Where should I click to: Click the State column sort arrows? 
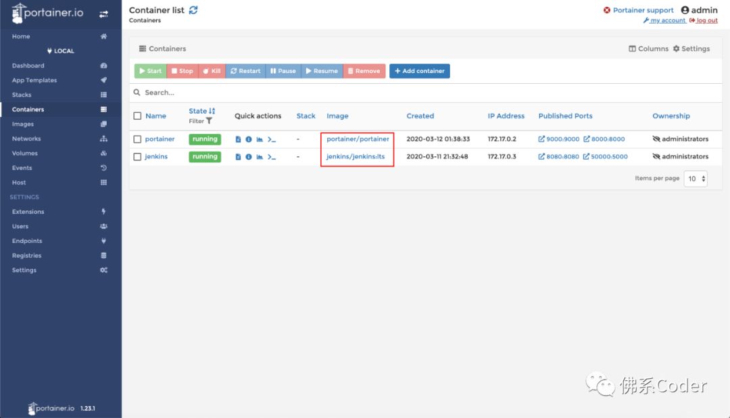tap(212, 111)
